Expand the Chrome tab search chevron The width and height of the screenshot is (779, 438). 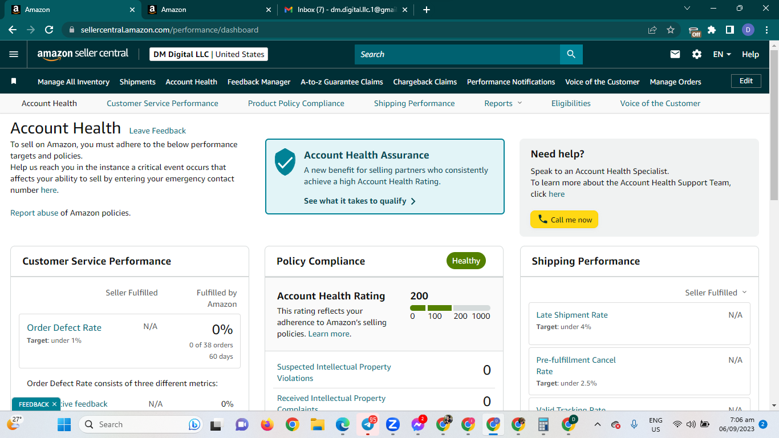[x=687, y=9]
